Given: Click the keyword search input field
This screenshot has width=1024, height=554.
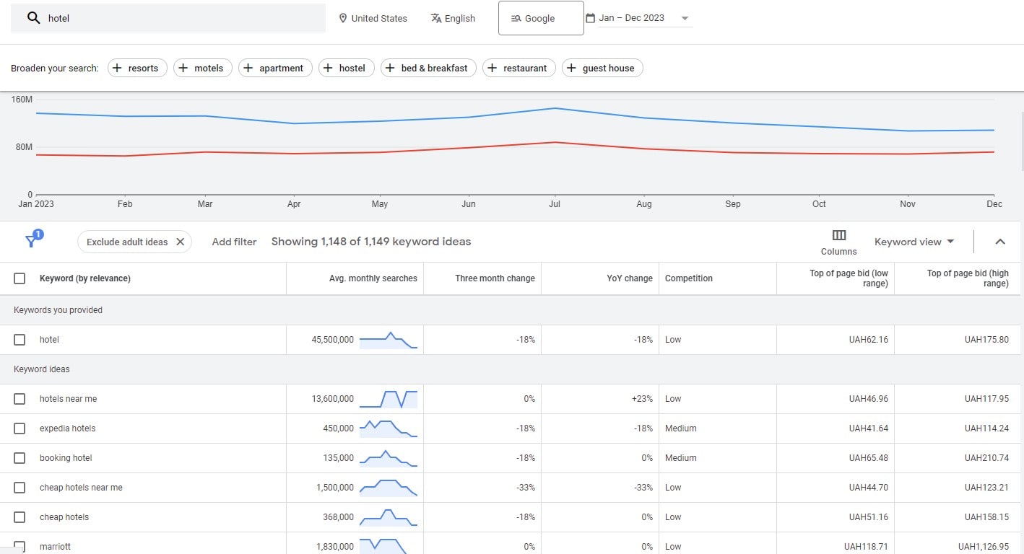Looking at the screenshot, I should tap(168, 18).
